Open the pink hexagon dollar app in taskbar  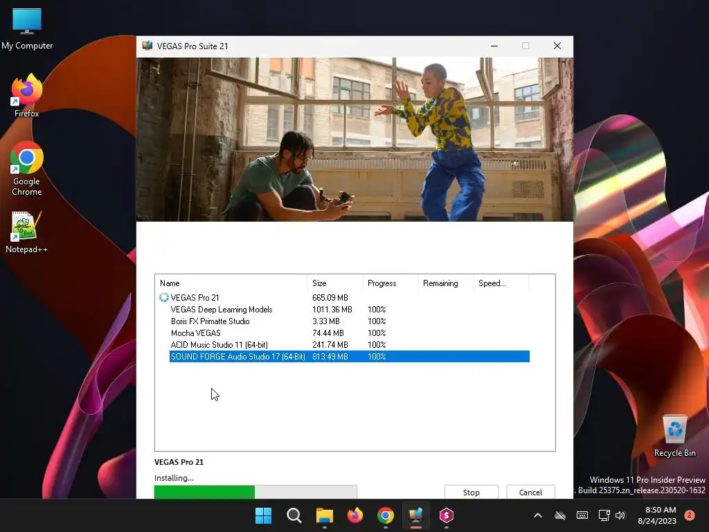pos(447,515)
